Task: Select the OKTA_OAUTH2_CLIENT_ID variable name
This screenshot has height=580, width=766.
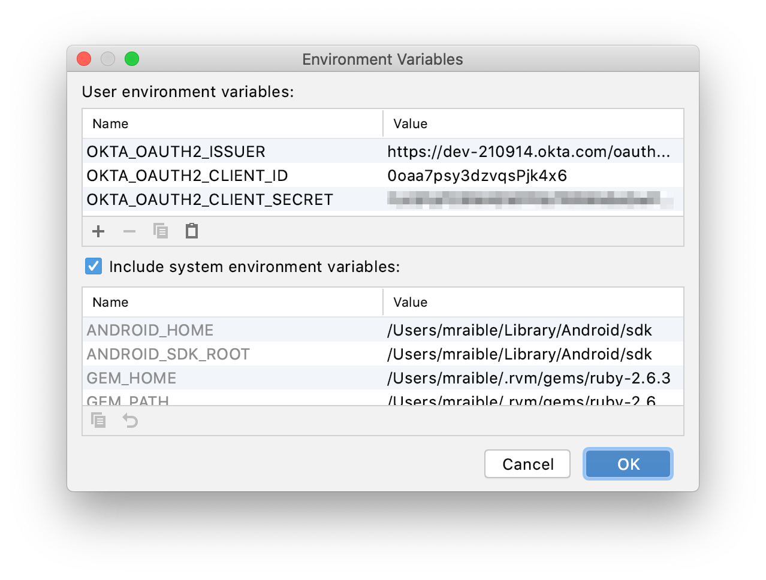Action: click(x=187, y=176)
